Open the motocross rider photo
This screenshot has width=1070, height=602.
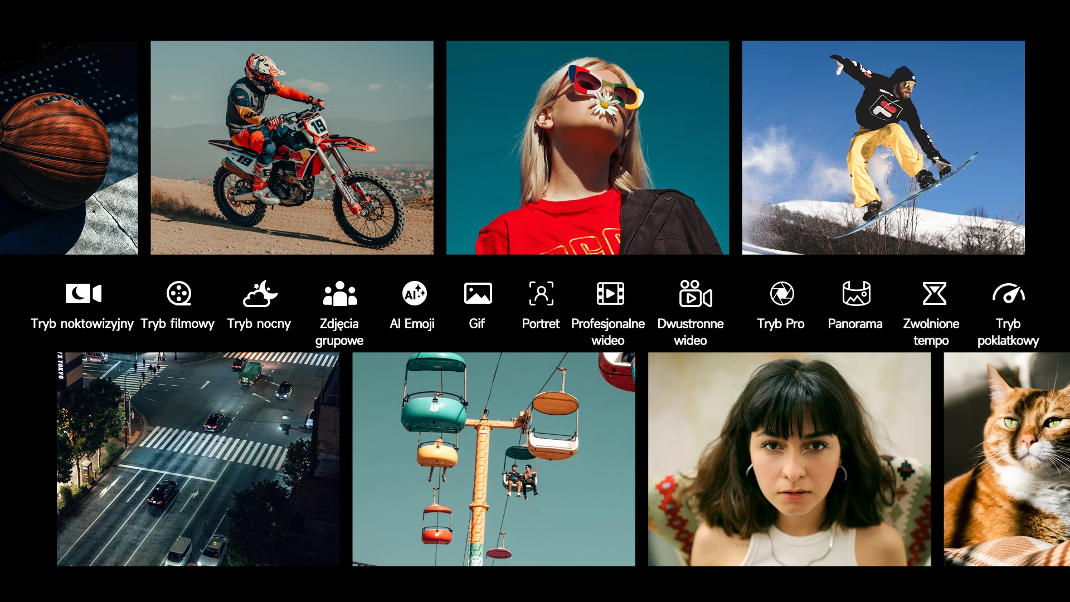[292, 148]
